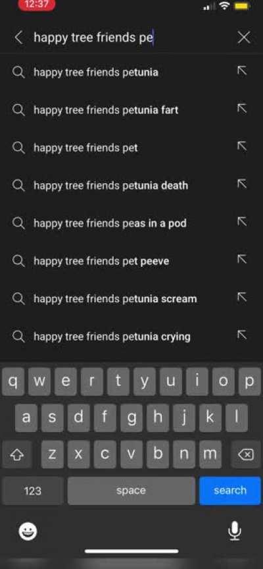263x569 pixels.
Task: Insert 'petunia crying' suggestion via arrow icon
Action: 242,335
